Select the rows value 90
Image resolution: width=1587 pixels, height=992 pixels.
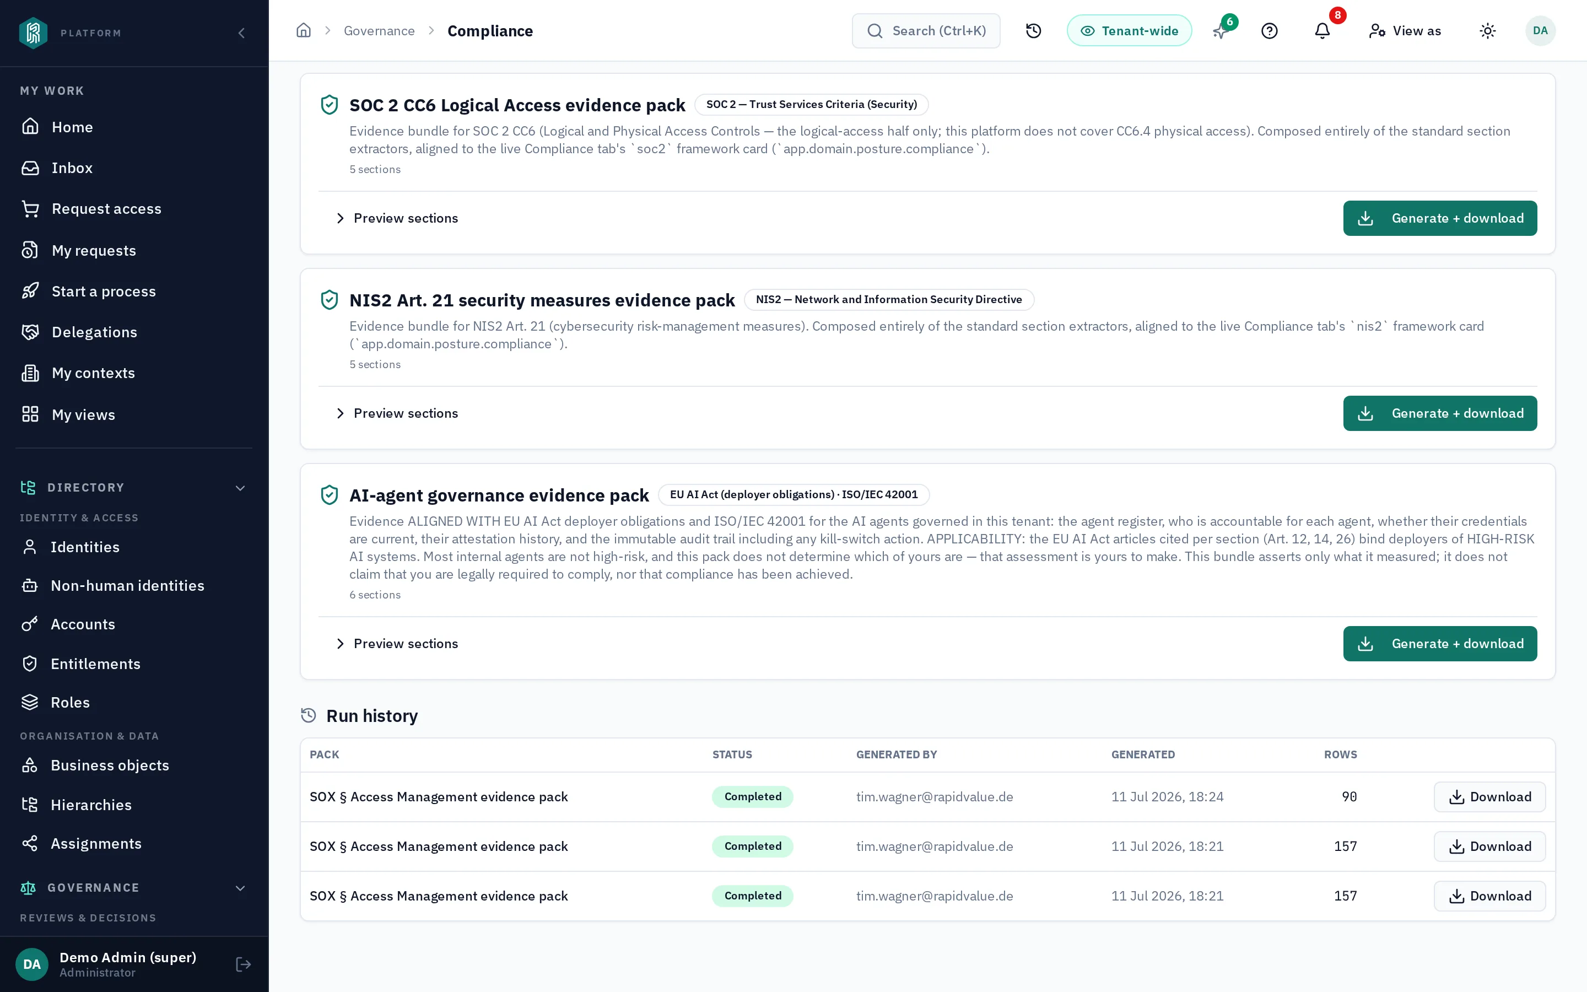[x=1349, y=796]
